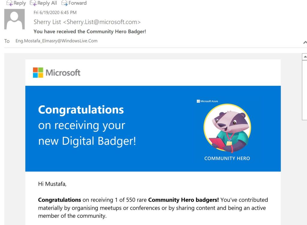This screenshot has width=307, height=225.
Task: Click the email subject line
Action: [90, 31]
